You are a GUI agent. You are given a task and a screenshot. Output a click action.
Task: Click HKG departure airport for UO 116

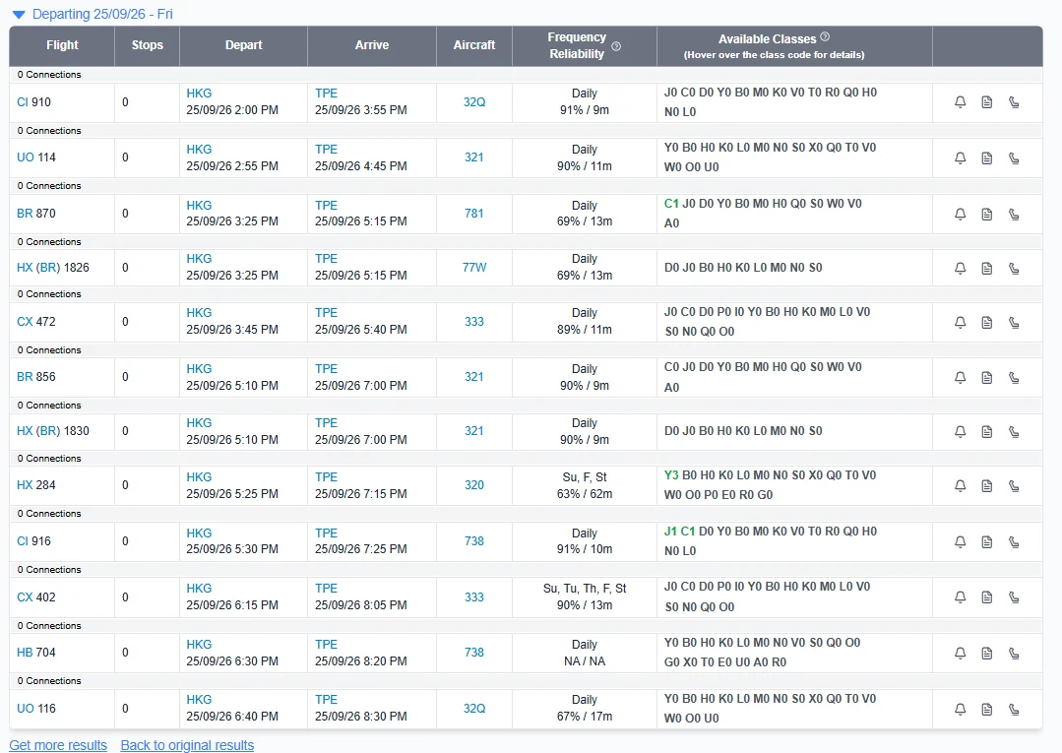199,700
